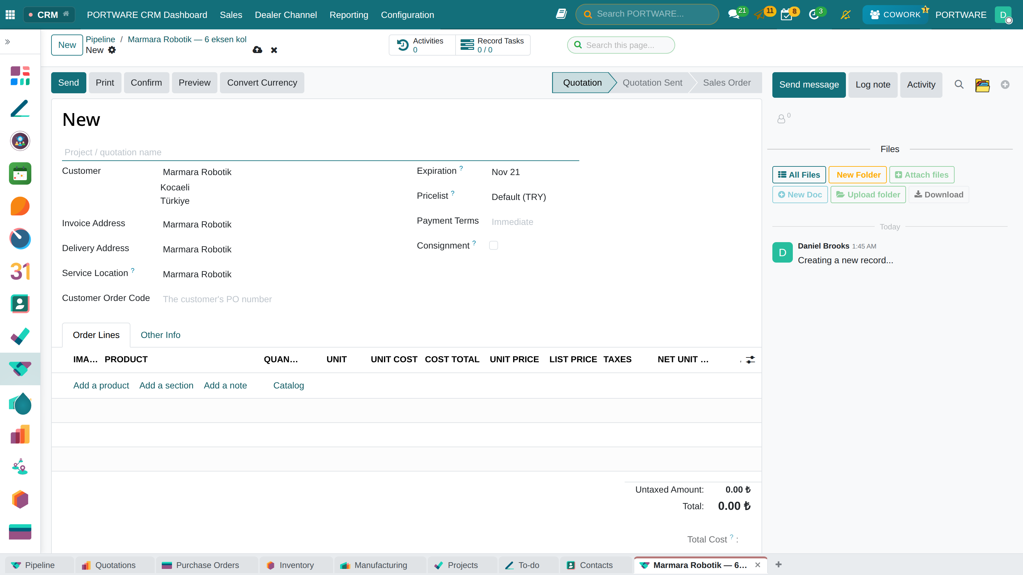Open the Reporting menu
1023x575 pixels.
coord(349,15)
